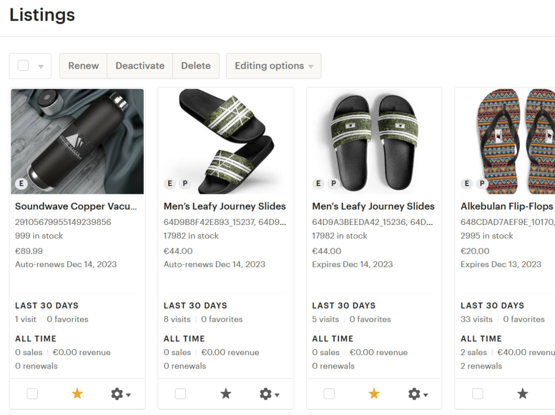This screenshot has width=555, height=415.
Task: Click the E badge on Soundwave bottle image
Action: (22, 183)
